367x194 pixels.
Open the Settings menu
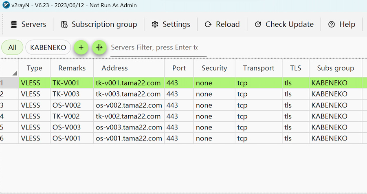click(x=171, y=24)
